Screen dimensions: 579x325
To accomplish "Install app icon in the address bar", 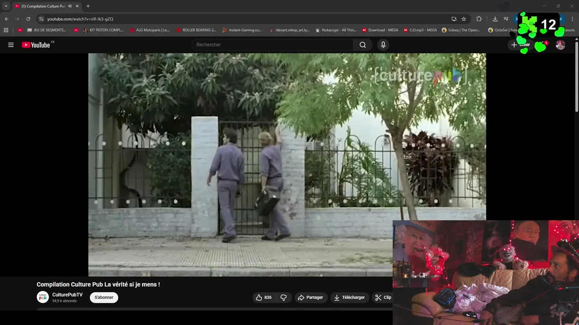I will point(454,19).
